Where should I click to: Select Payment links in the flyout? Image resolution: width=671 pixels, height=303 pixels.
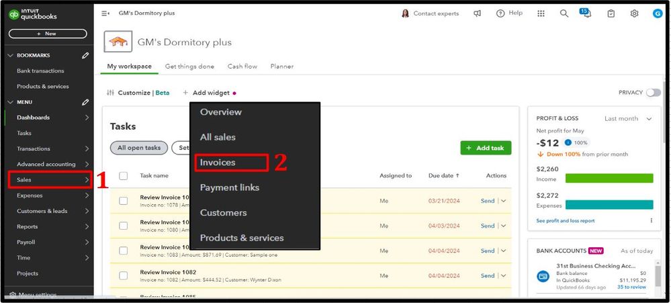[229, 187]
